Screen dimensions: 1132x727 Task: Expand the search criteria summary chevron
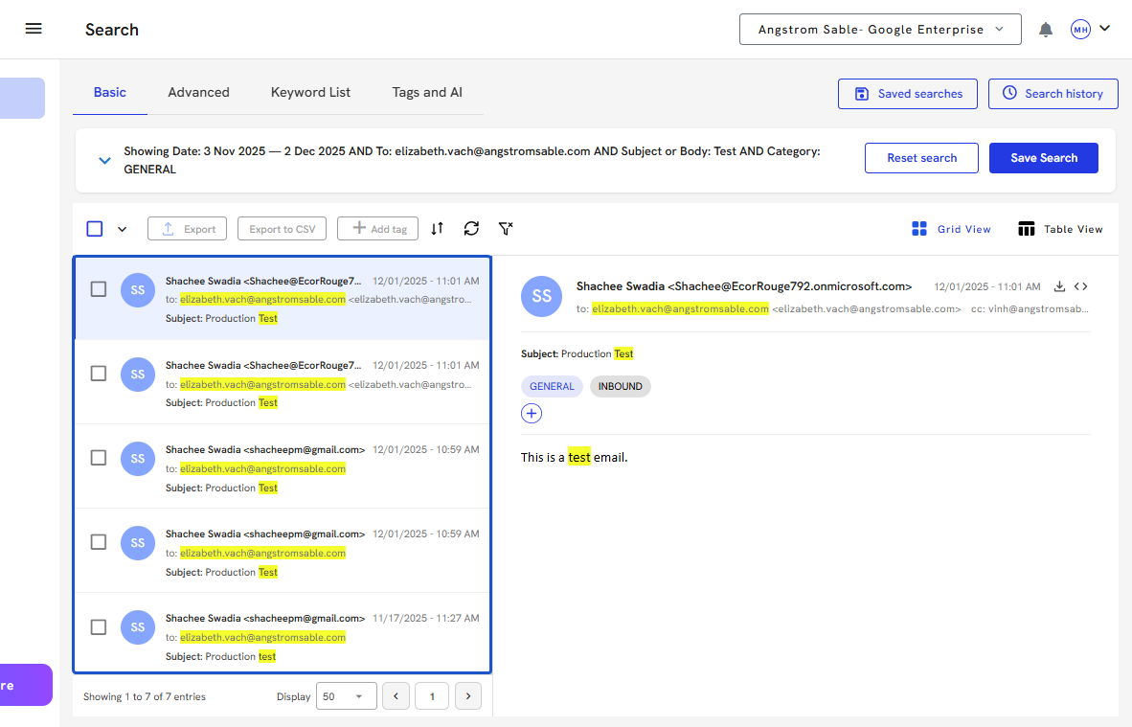click(x=105, y=160)
